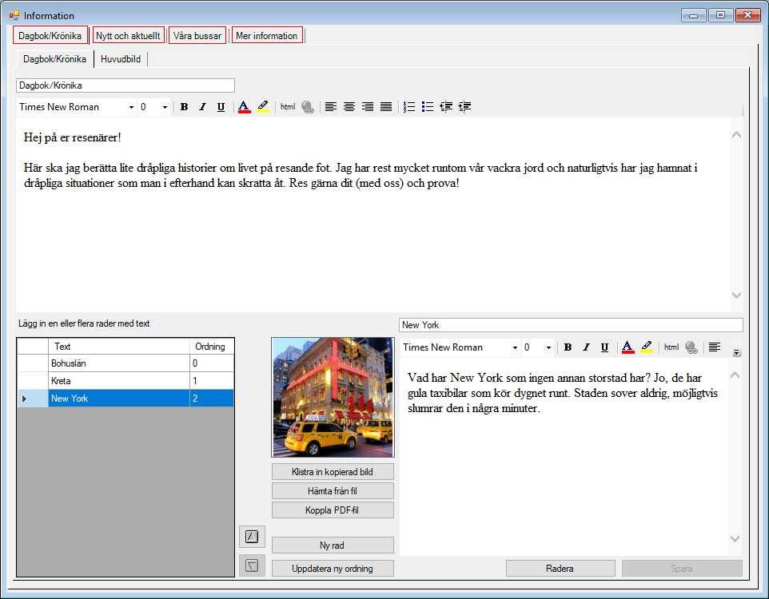
Task: Click the Klistra in kopierad bild button
Action: tap(333, 471)
